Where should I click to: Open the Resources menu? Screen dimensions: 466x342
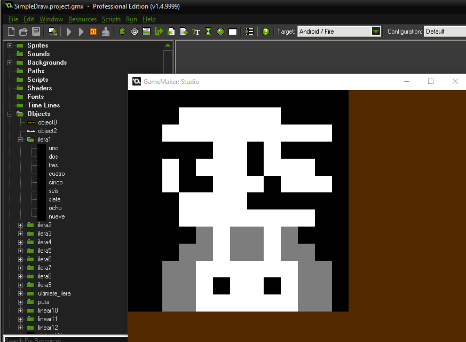click(82, 19)
